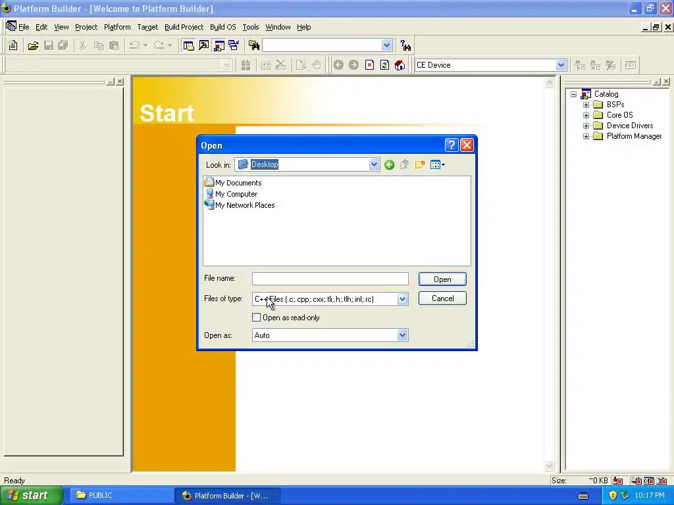This screenshot has width=674, height=505.
Task: Click the Save All toolbar icon
Action: click(x=63, y=45)
